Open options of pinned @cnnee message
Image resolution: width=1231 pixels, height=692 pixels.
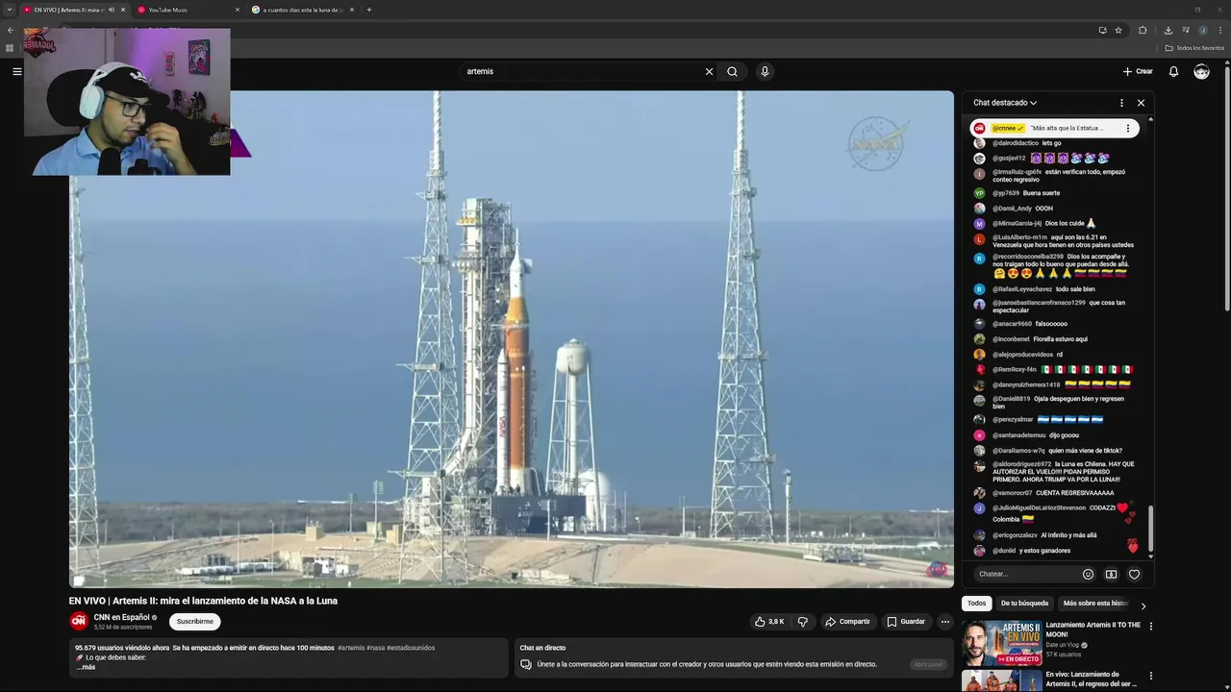(1127, 128)
